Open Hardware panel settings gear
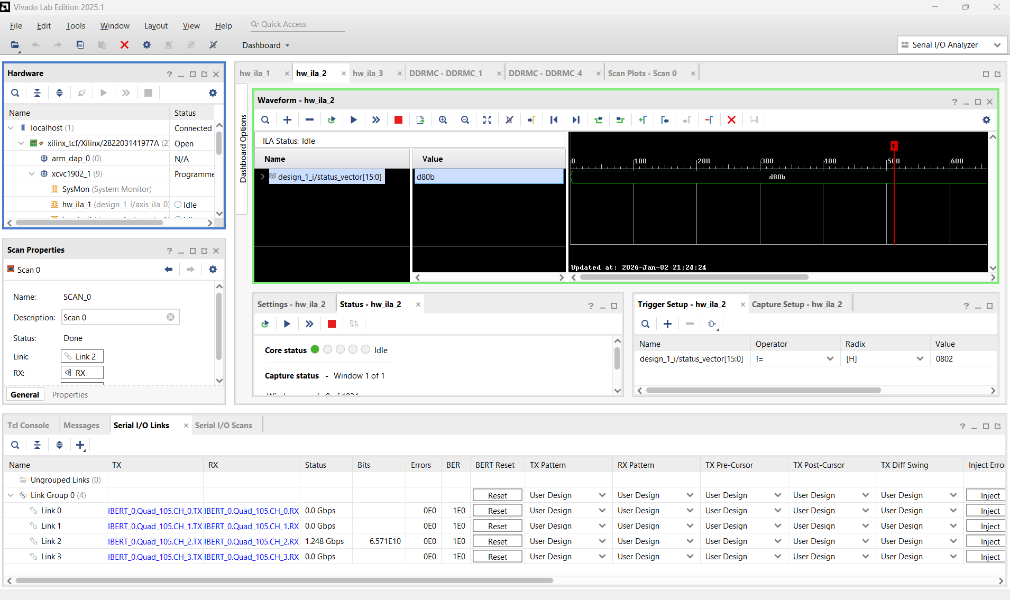The image size is (1010, 600). [x=213, y=93]
